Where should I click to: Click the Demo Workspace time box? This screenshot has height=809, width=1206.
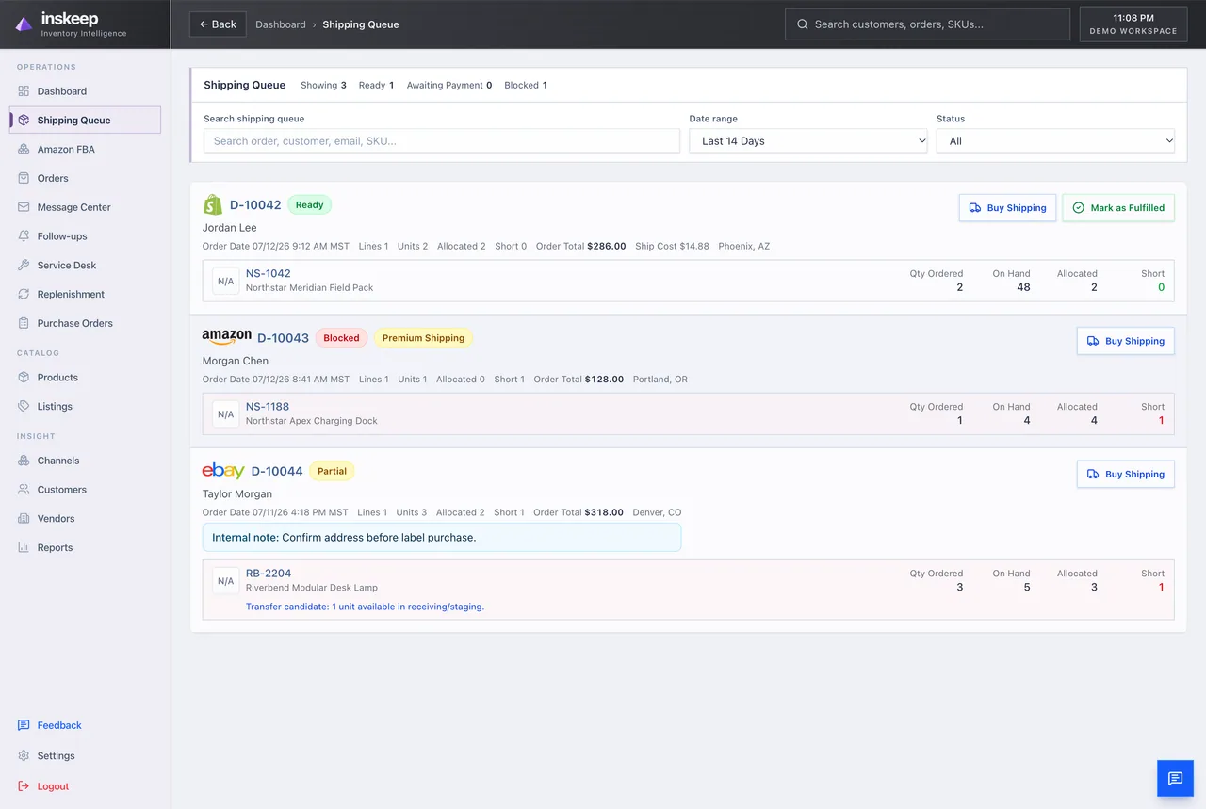(1133, 24)
